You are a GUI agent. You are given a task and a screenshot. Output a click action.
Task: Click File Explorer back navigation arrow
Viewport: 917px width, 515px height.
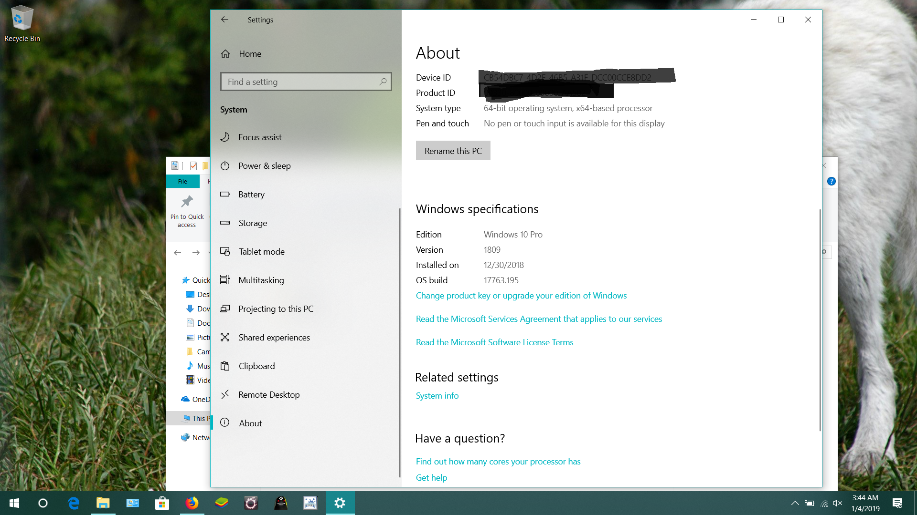coord(178,253)
